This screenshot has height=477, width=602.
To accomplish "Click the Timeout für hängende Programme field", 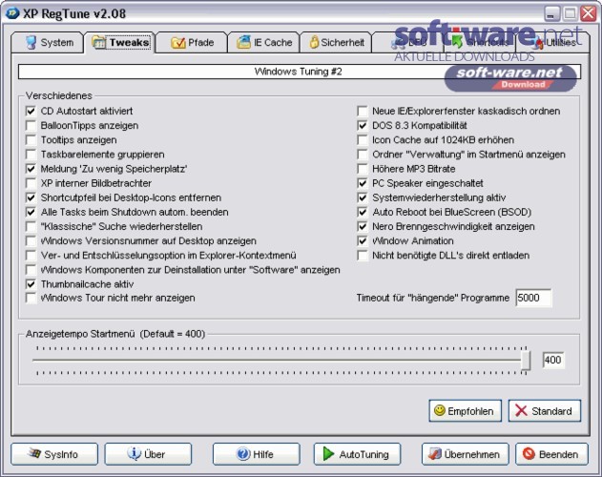I will [533, 298].
